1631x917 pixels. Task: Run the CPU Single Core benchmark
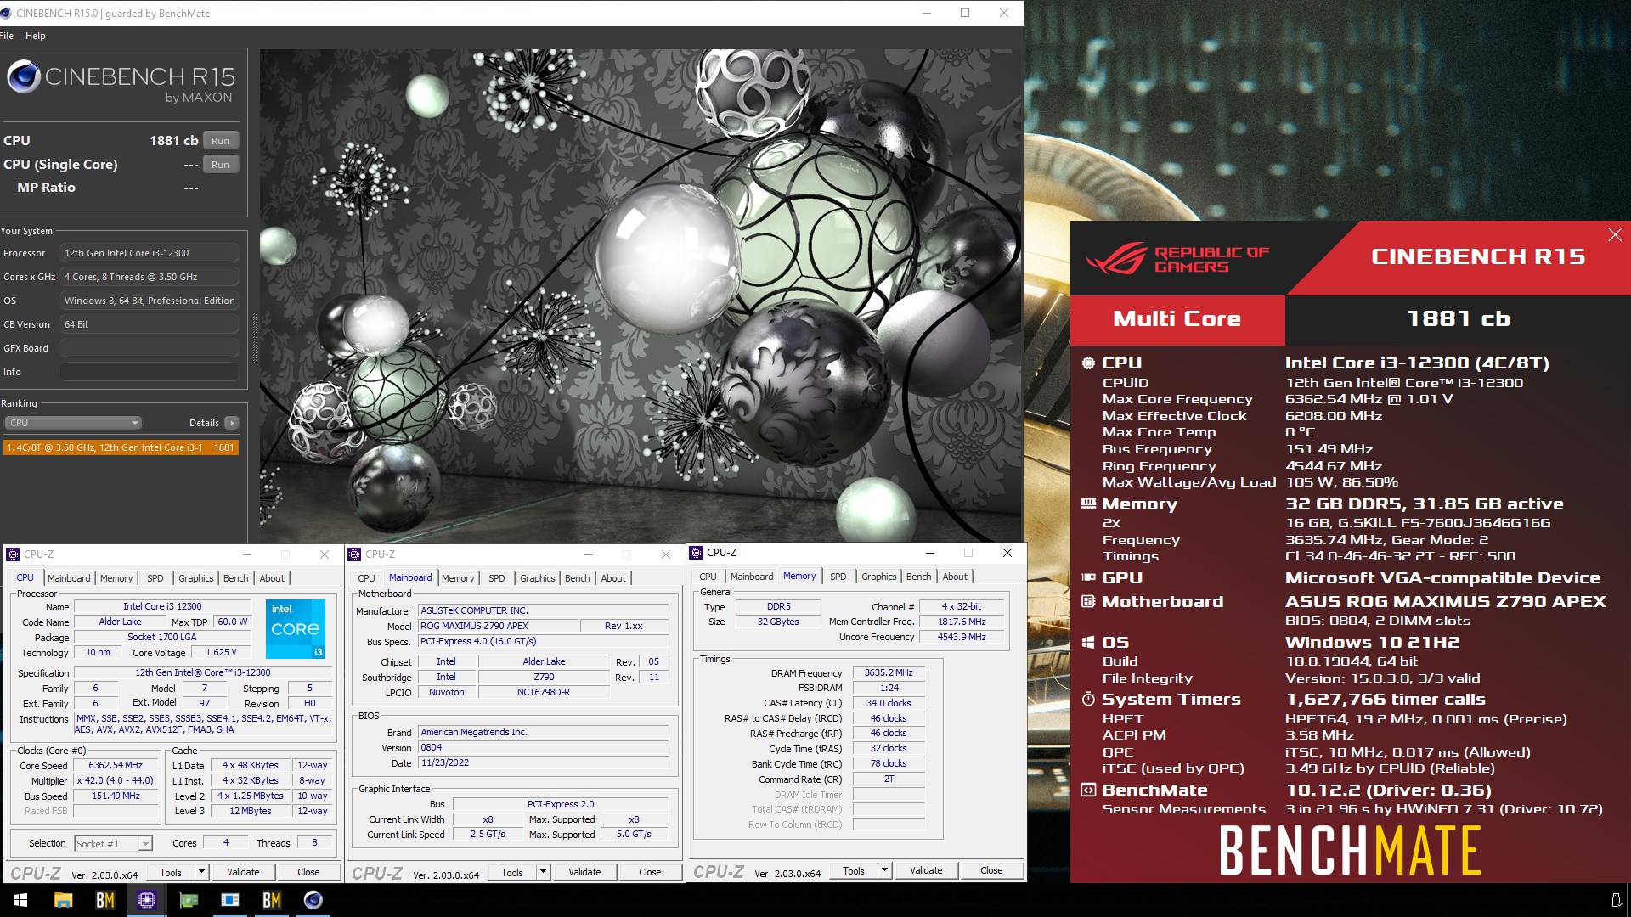(220, 165)
